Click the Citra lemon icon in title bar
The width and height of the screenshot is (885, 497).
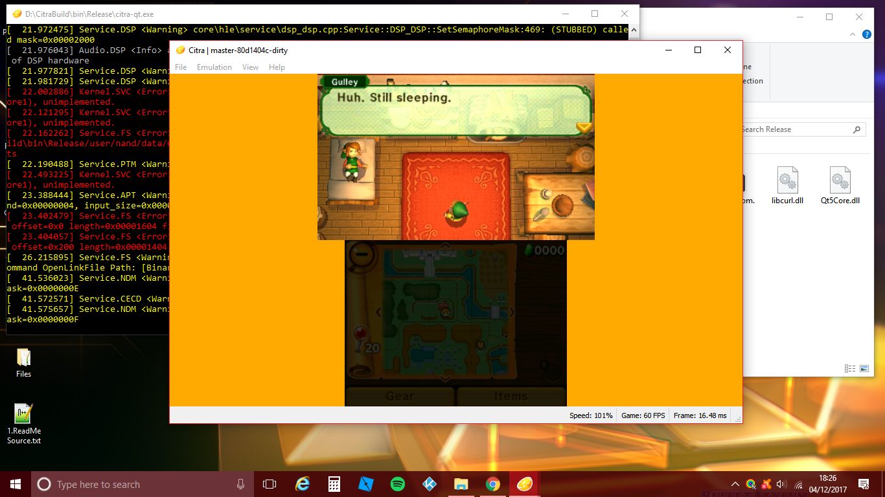pyautogui.click(x=180, y=50)
